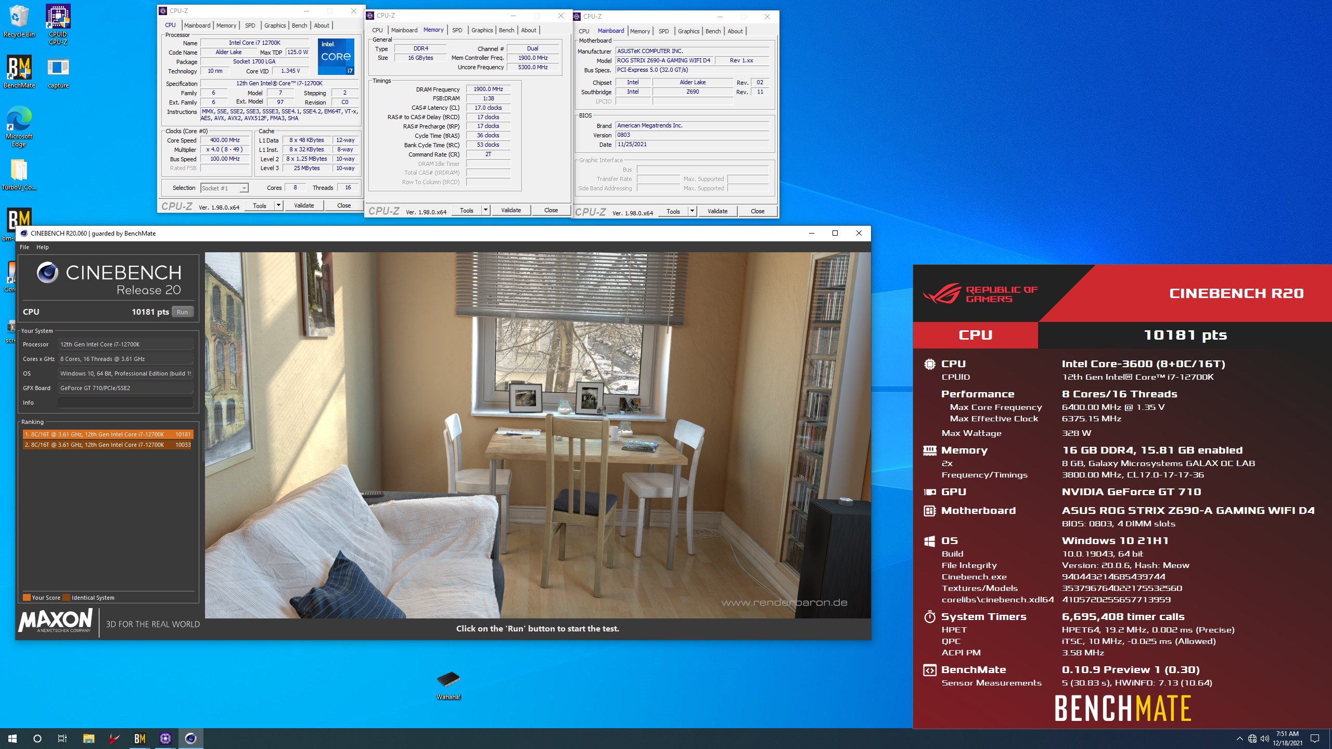Select second ranking entry scoring 10033
The width and height of the screenshot is (1332, 749).
[x=108, y=445]
